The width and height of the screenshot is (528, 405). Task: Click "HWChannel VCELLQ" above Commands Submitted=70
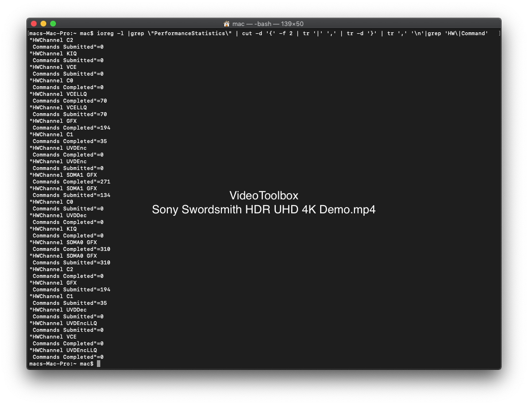[58, 108]
